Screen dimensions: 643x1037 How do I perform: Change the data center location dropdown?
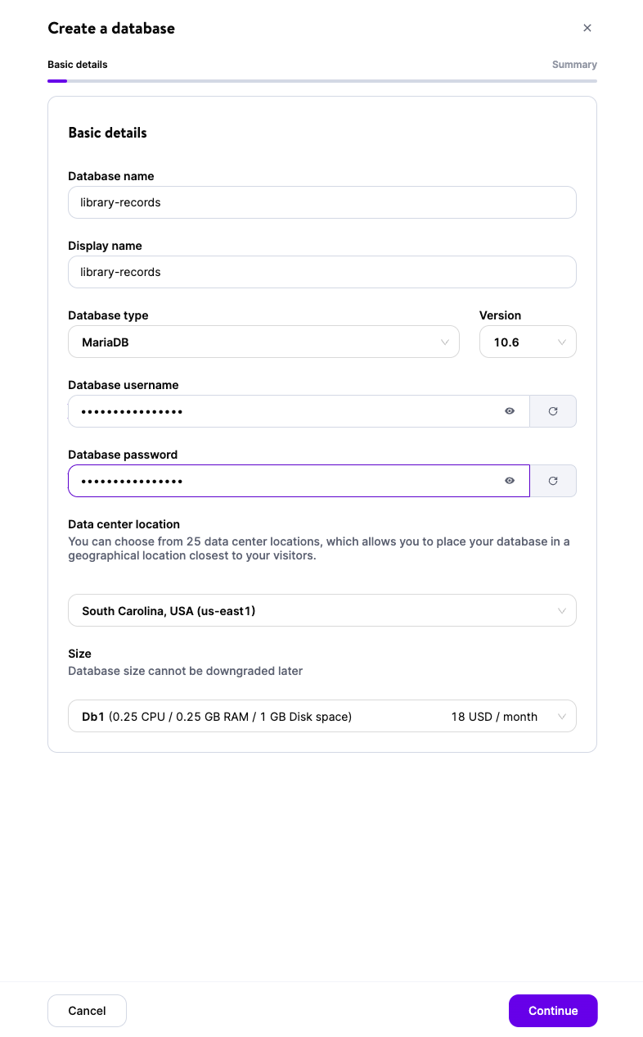click(321, 610)
